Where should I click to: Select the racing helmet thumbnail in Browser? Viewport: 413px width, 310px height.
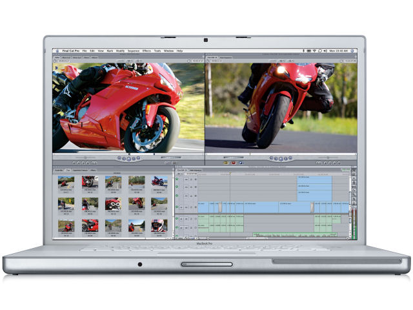click(x=159, y=225)
